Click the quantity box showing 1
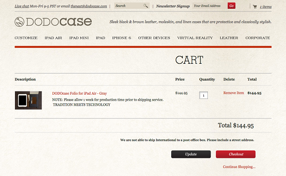The height and width of the screenshot is (176, 286). pos(203,95)
